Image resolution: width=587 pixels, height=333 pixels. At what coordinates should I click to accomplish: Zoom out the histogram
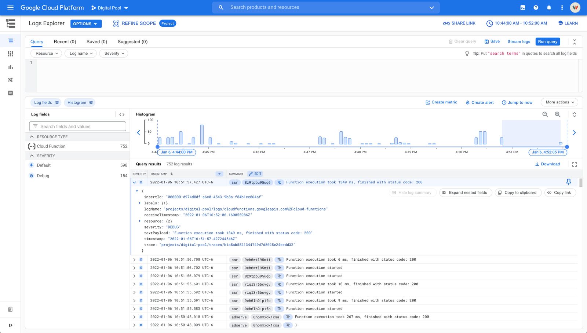tap(545, 114)
